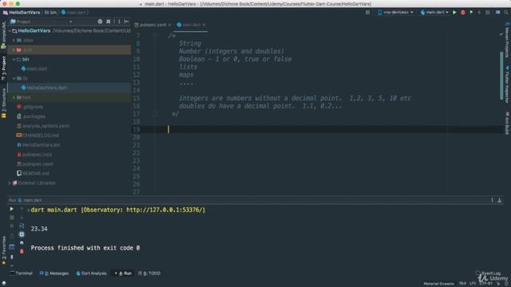Viewport: 511px width, 287px height.
Task: Close the pubspec.yaml tab
Action: 169,25
